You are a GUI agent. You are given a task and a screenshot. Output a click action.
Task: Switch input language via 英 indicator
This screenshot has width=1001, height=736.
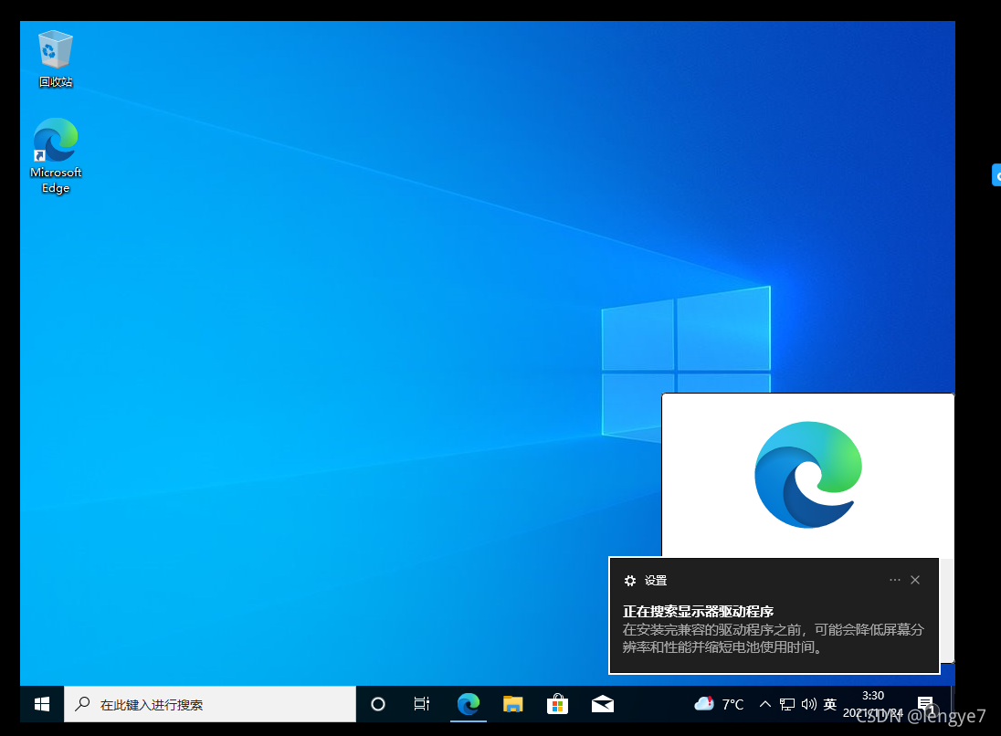click(x=830, y=704)
